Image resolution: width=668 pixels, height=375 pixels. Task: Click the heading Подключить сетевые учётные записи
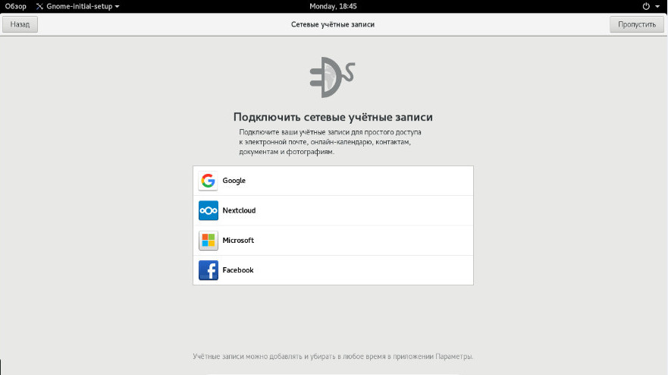[x=333, y=117]
